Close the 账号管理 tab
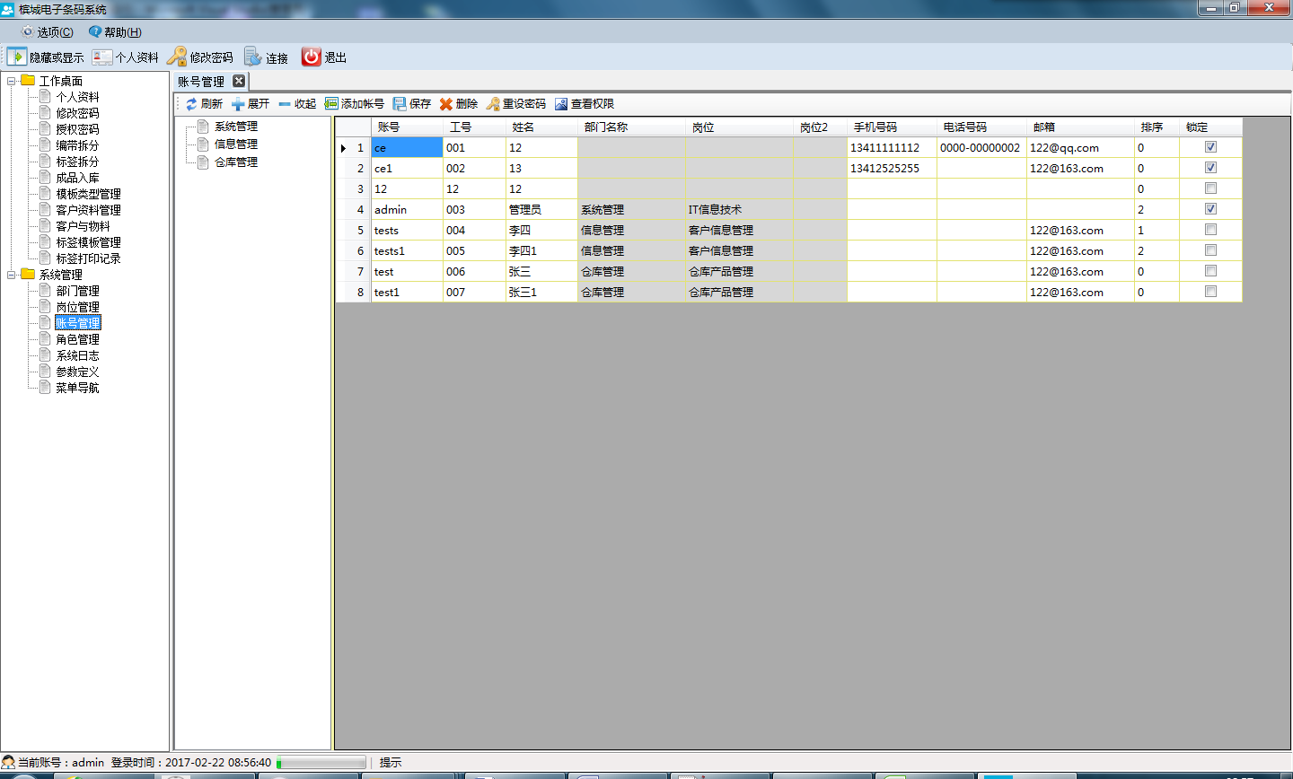Screen dimensions: 1293x779 point(239,81)
